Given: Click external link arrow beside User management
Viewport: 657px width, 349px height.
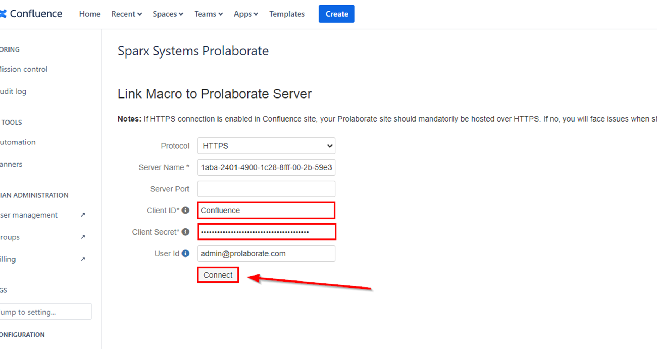Looking at the screenshot, I should tap(83, 215).
